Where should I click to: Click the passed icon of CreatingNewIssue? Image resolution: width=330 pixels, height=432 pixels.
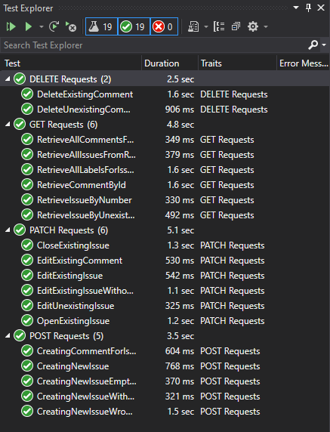click(x=27, y=366)
